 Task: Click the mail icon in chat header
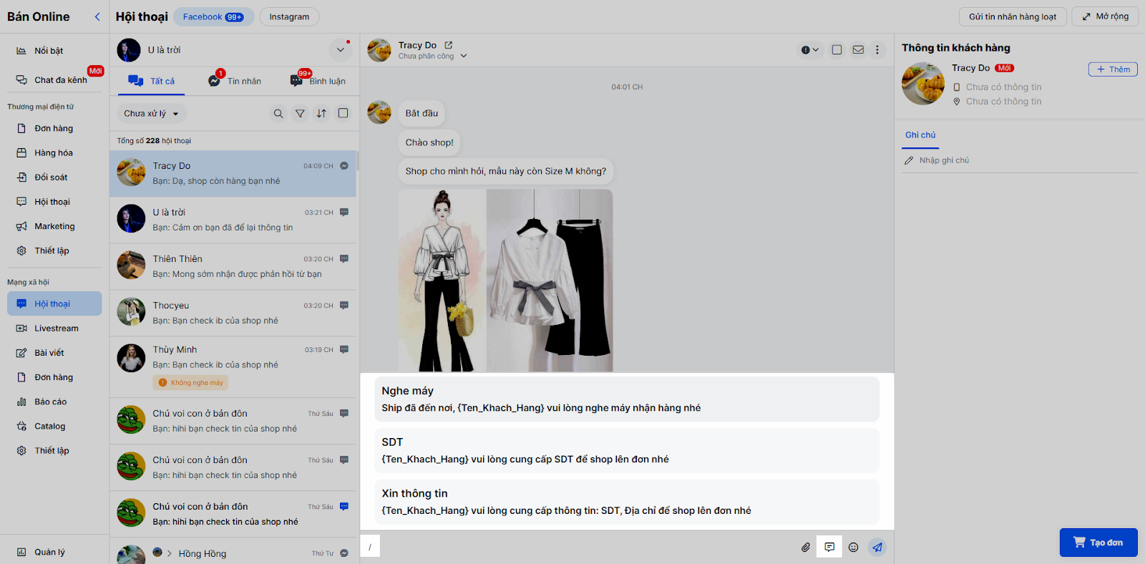[858, 50]
